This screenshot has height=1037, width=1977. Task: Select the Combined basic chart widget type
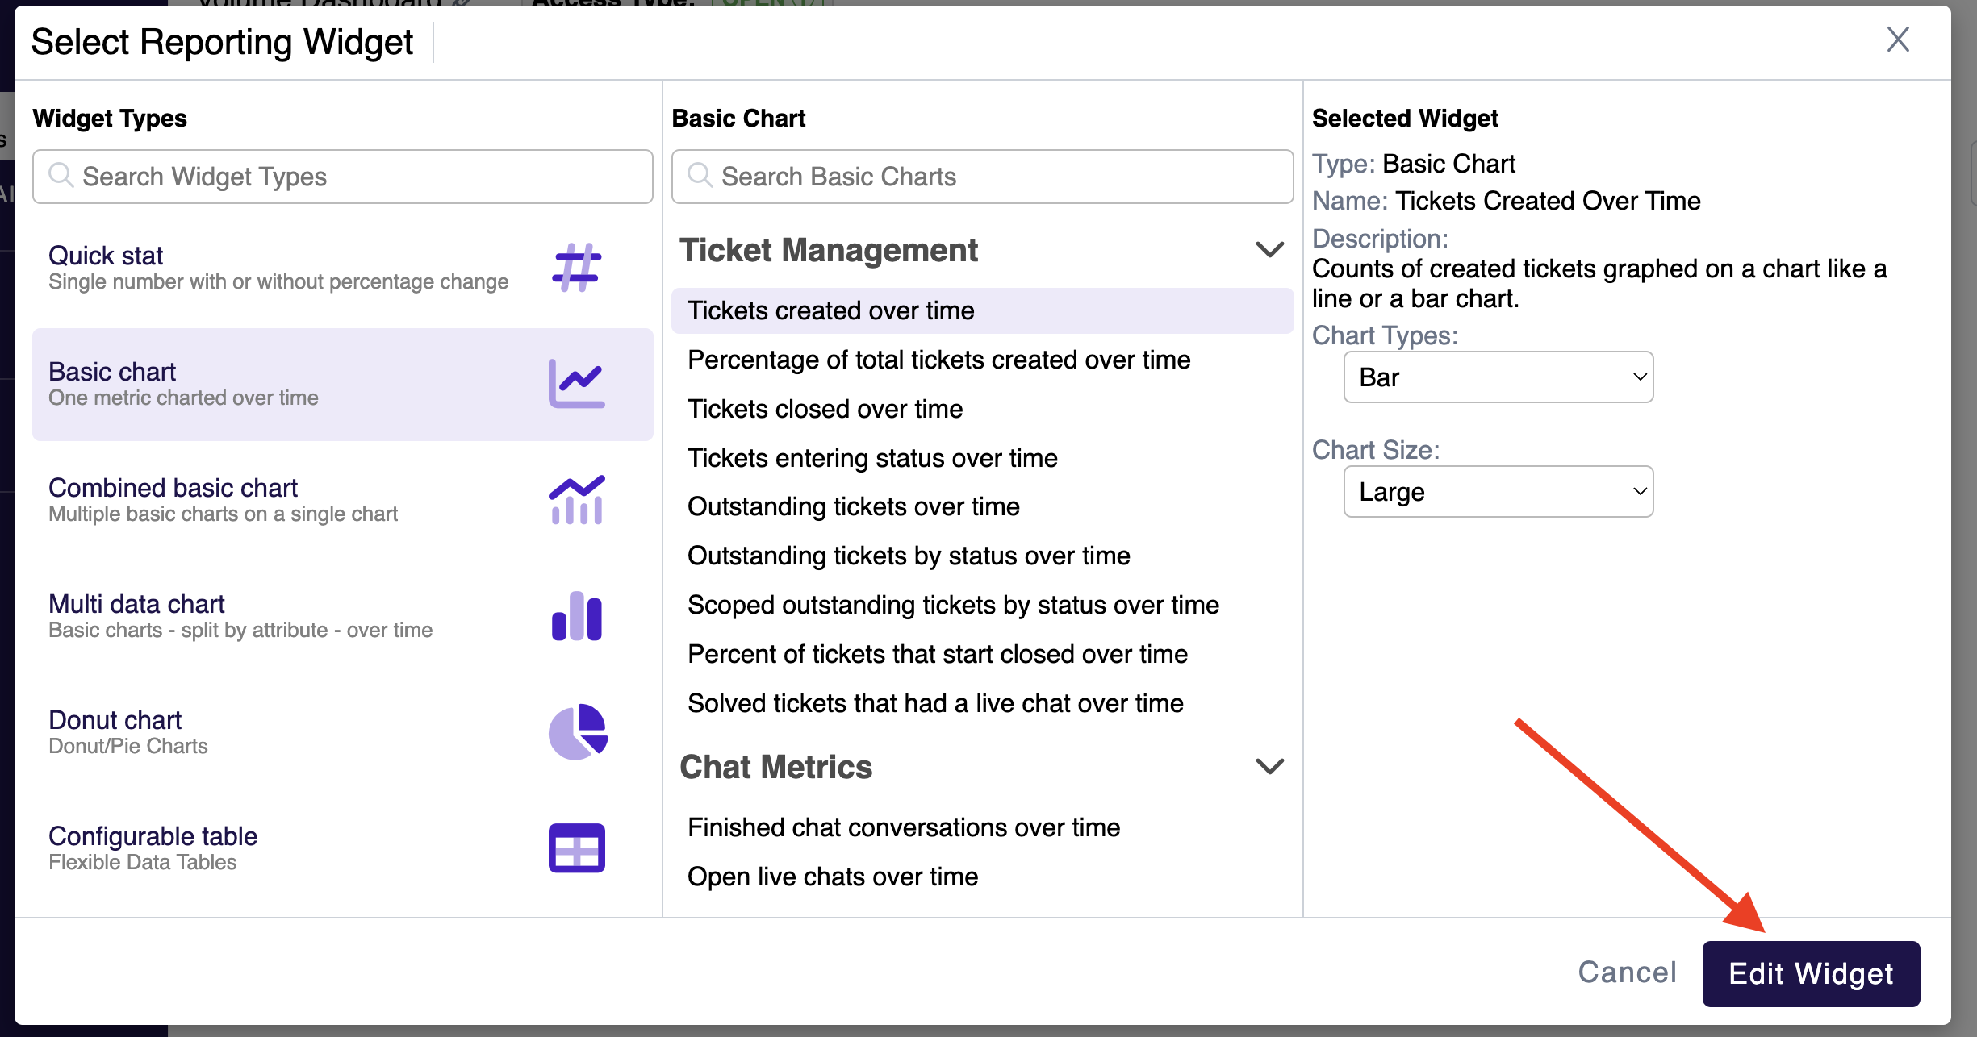tap(343, 501)
